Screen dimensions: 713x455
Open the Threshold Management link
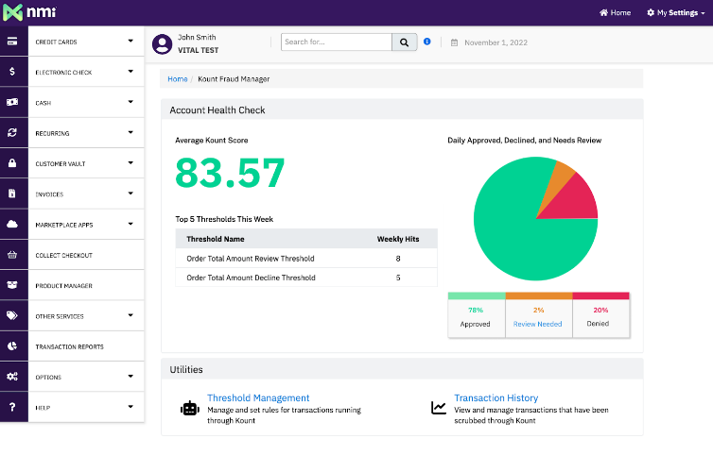point(258,397)
